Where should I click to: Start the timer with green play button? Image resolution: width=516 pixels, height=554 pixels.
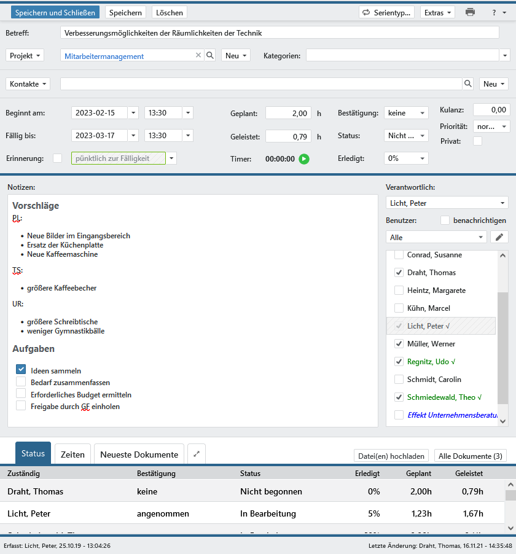pyautogui.click(x=304, y=159)
